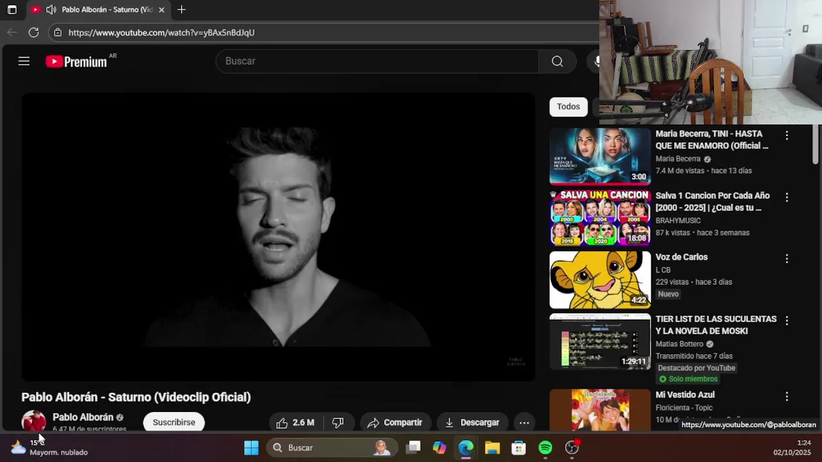Download the video via Descargar button
822x462 pixels.
tap(472, 422)
